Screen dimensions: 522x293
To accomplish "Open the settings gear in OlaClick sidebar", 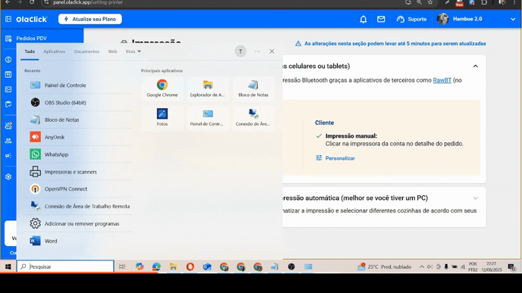I will (x=8, y=176).
